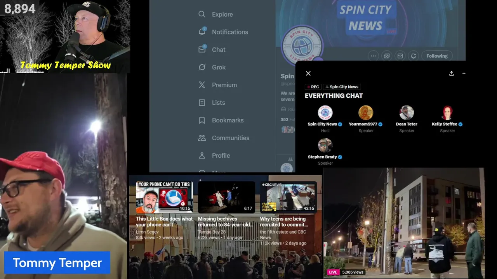Click the Following button on the profile
497x279 pixels.
437,56
